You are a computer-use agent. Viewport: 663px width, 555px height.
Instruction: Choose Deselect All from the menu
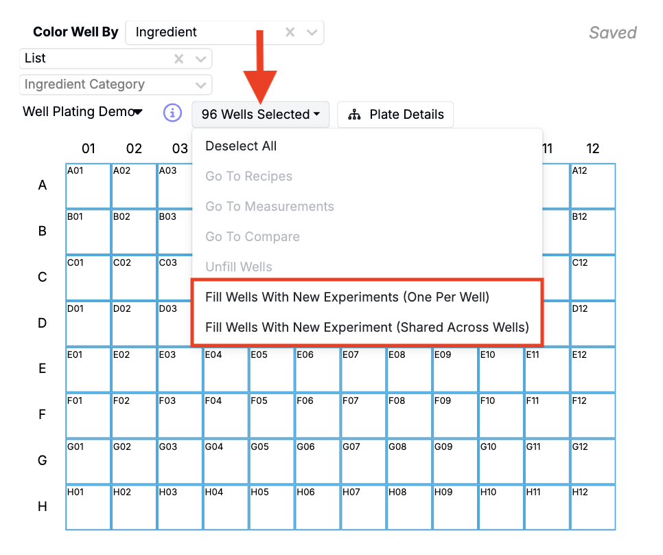(241, 146)
